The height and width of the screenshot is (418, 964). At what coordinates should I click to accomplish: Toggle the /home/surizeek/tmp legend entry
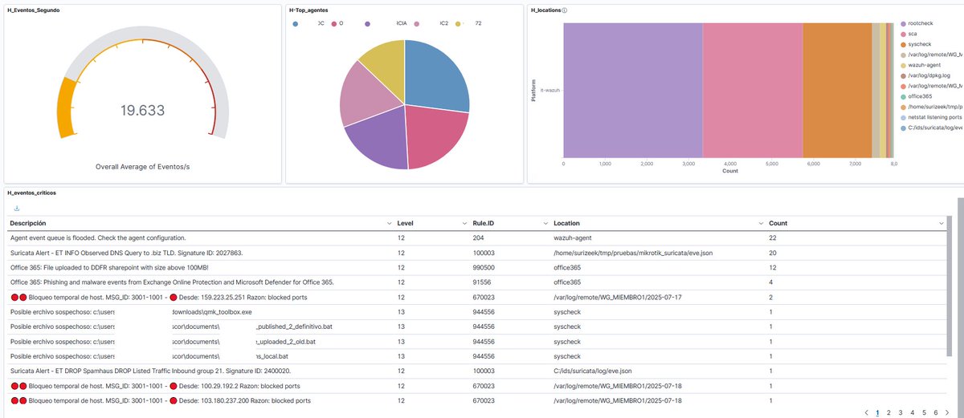932,107
